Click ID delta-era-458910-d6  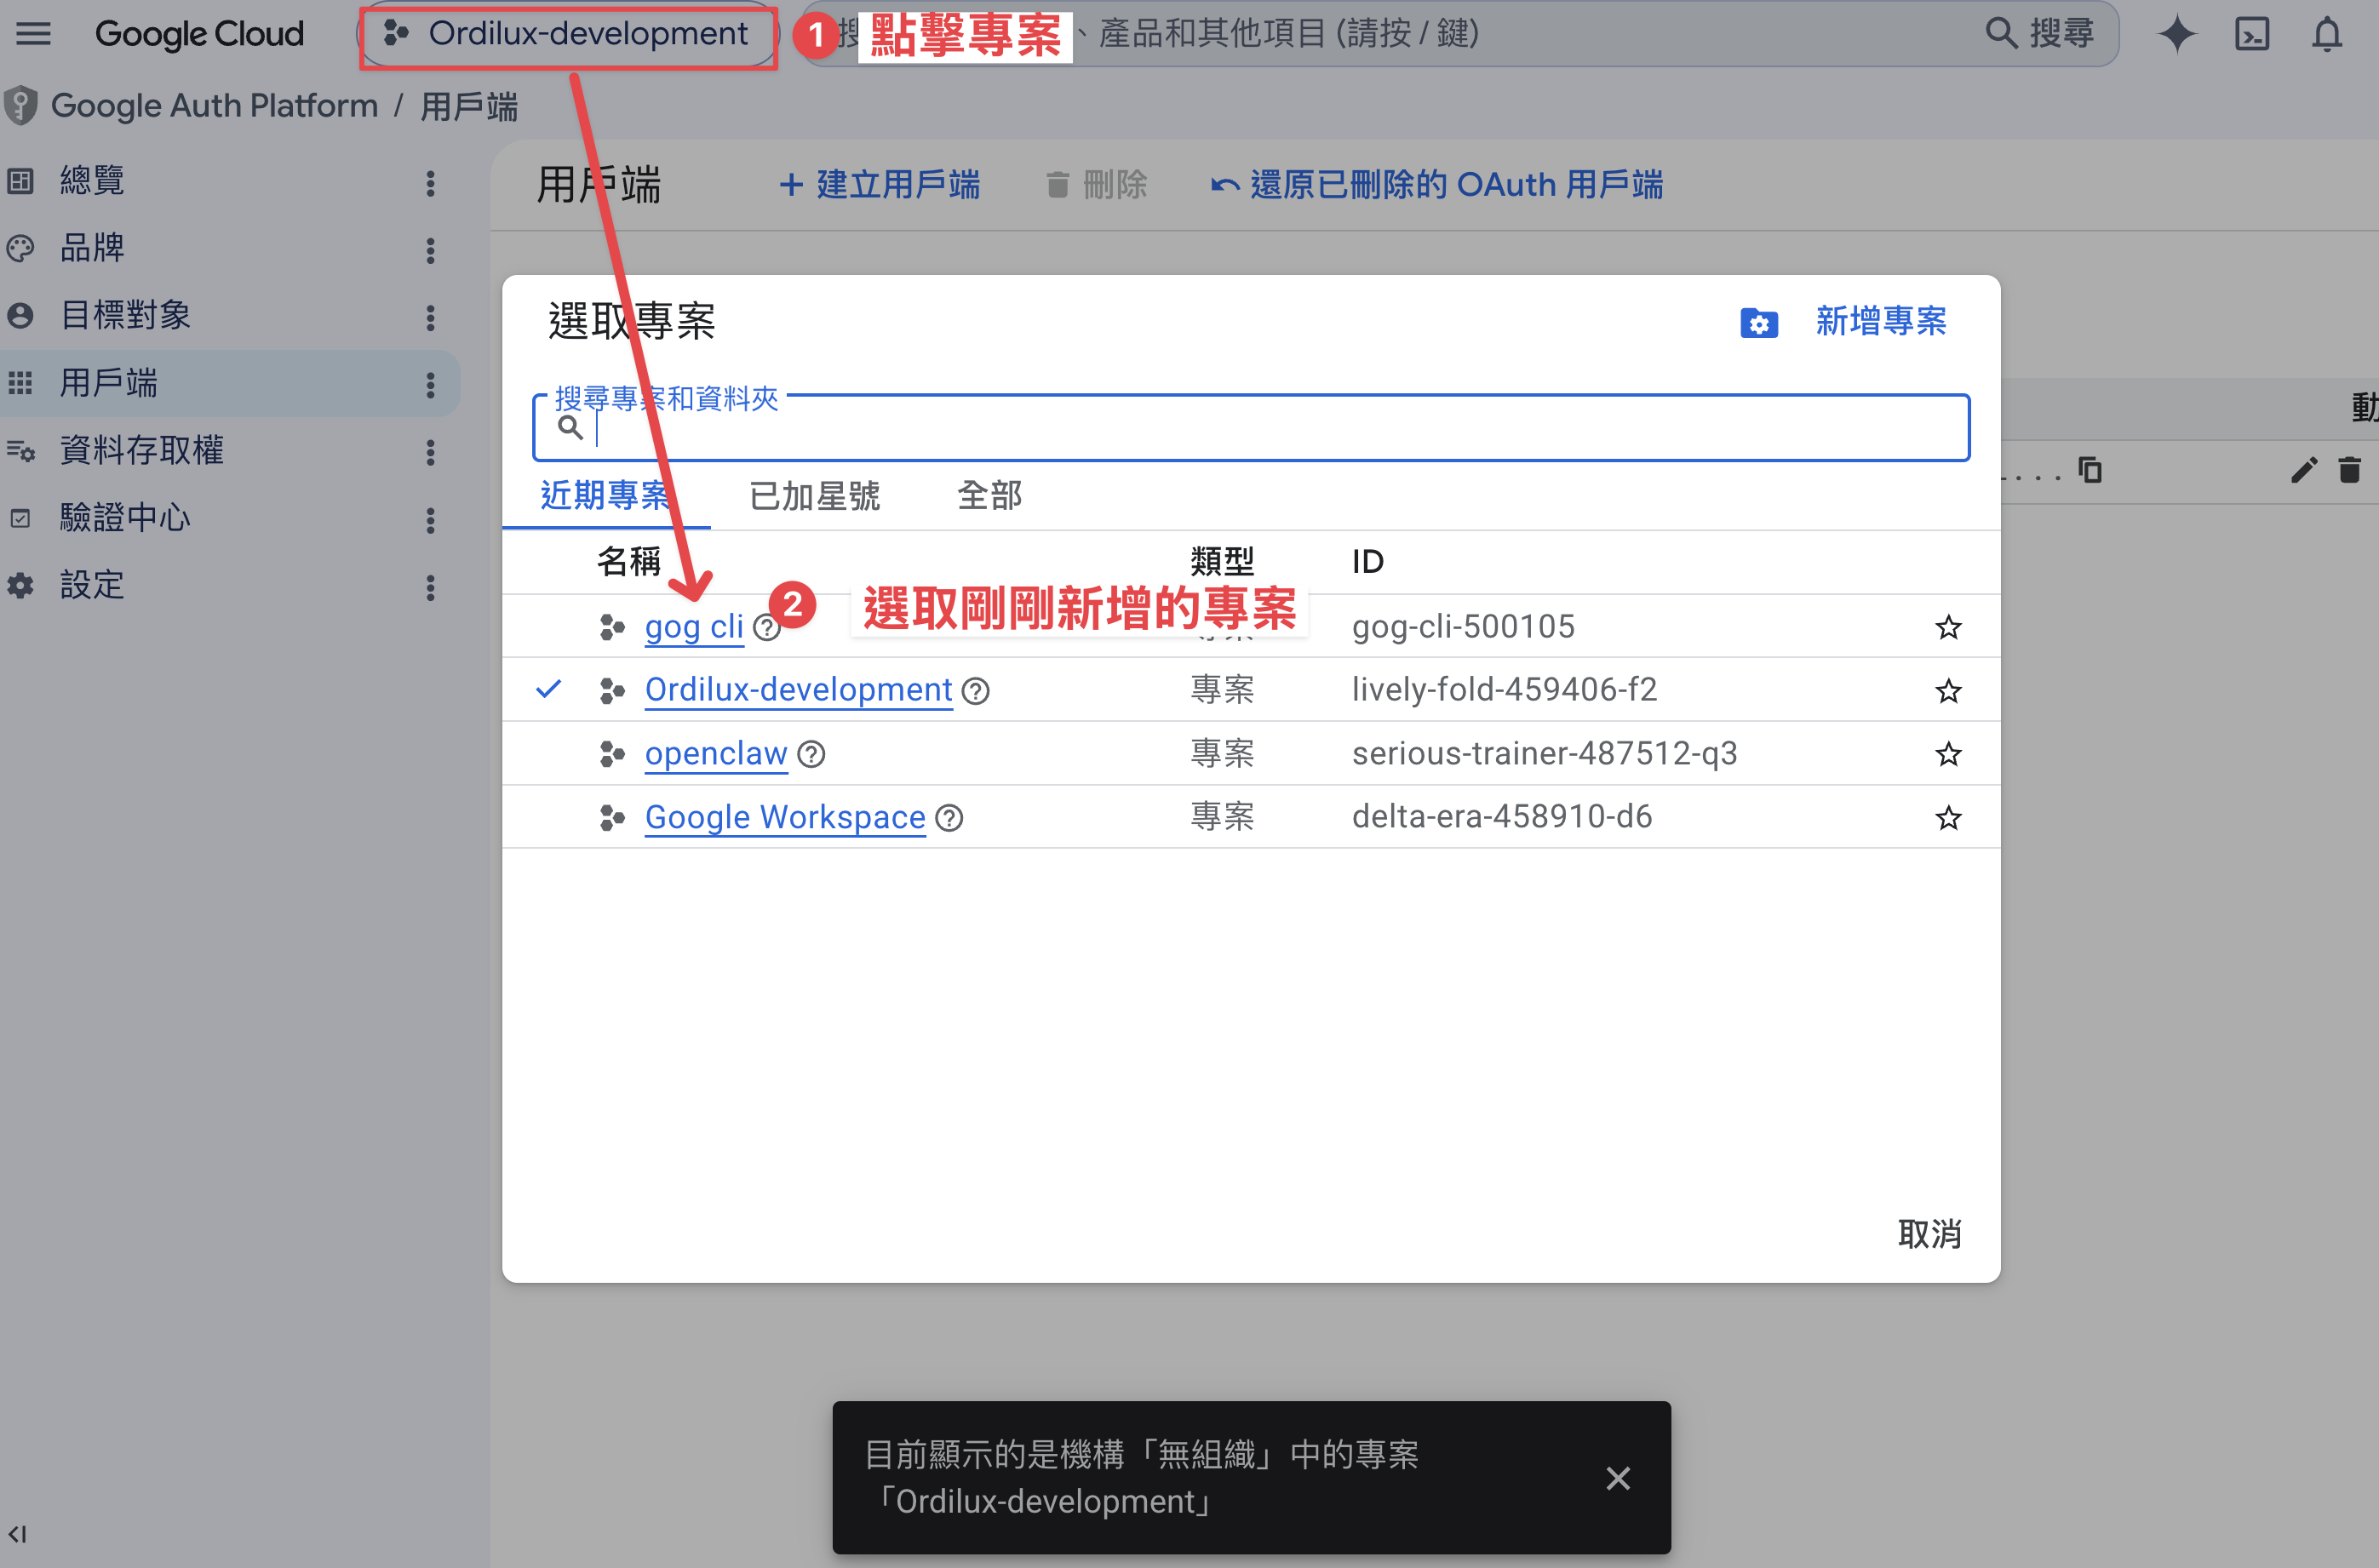click(x=1501, y=817)
